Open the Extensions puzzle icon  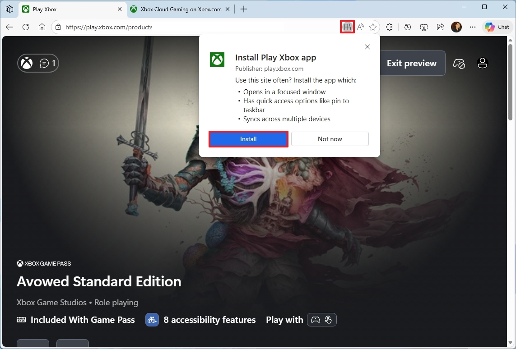click(389, 27)
